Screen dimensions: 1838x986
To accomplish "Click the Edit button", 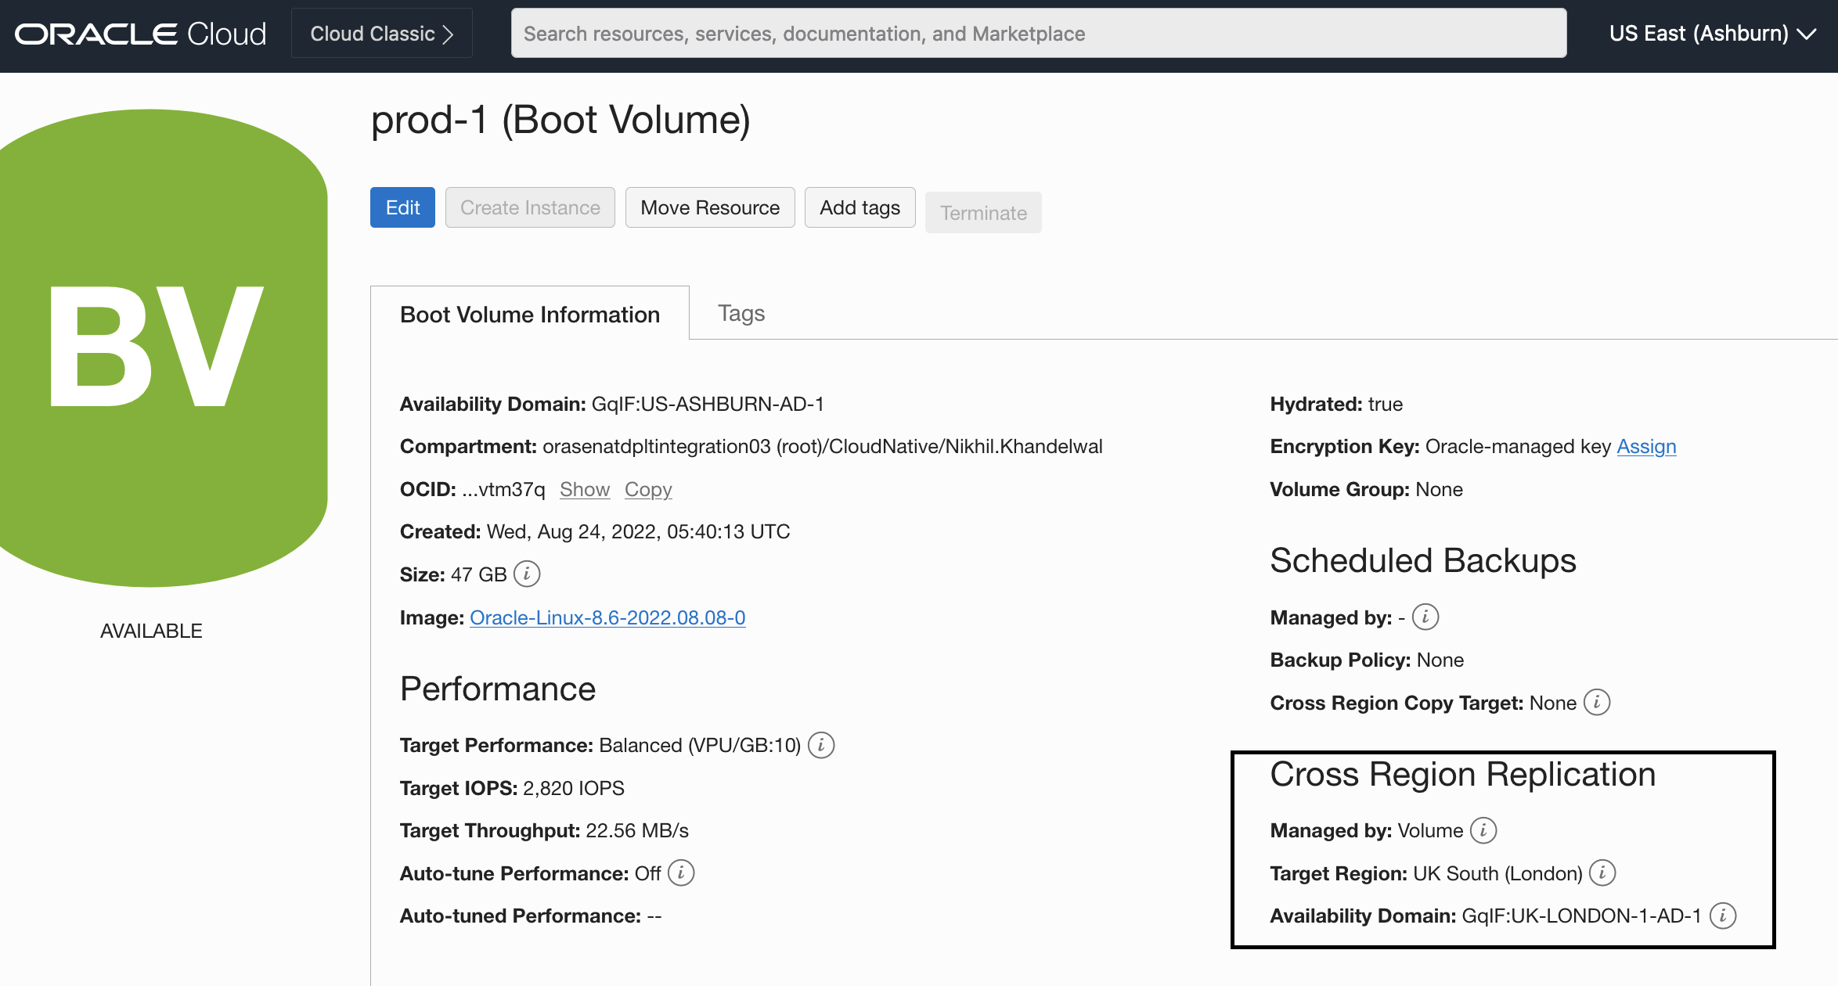I will click(402, 207).
